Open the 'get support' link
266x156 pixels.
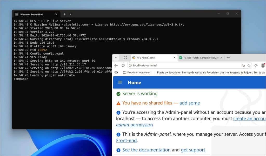pyautogui.click(x=193, y=150)
